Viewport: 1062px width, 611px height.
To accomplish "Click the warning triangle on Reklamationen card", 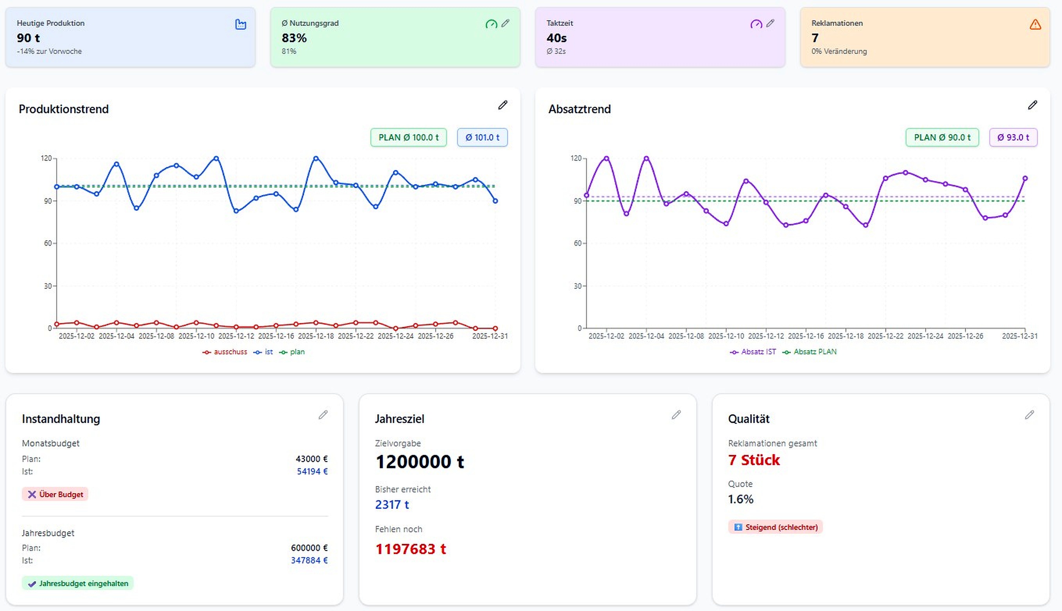I will (x=1035, y=25).
